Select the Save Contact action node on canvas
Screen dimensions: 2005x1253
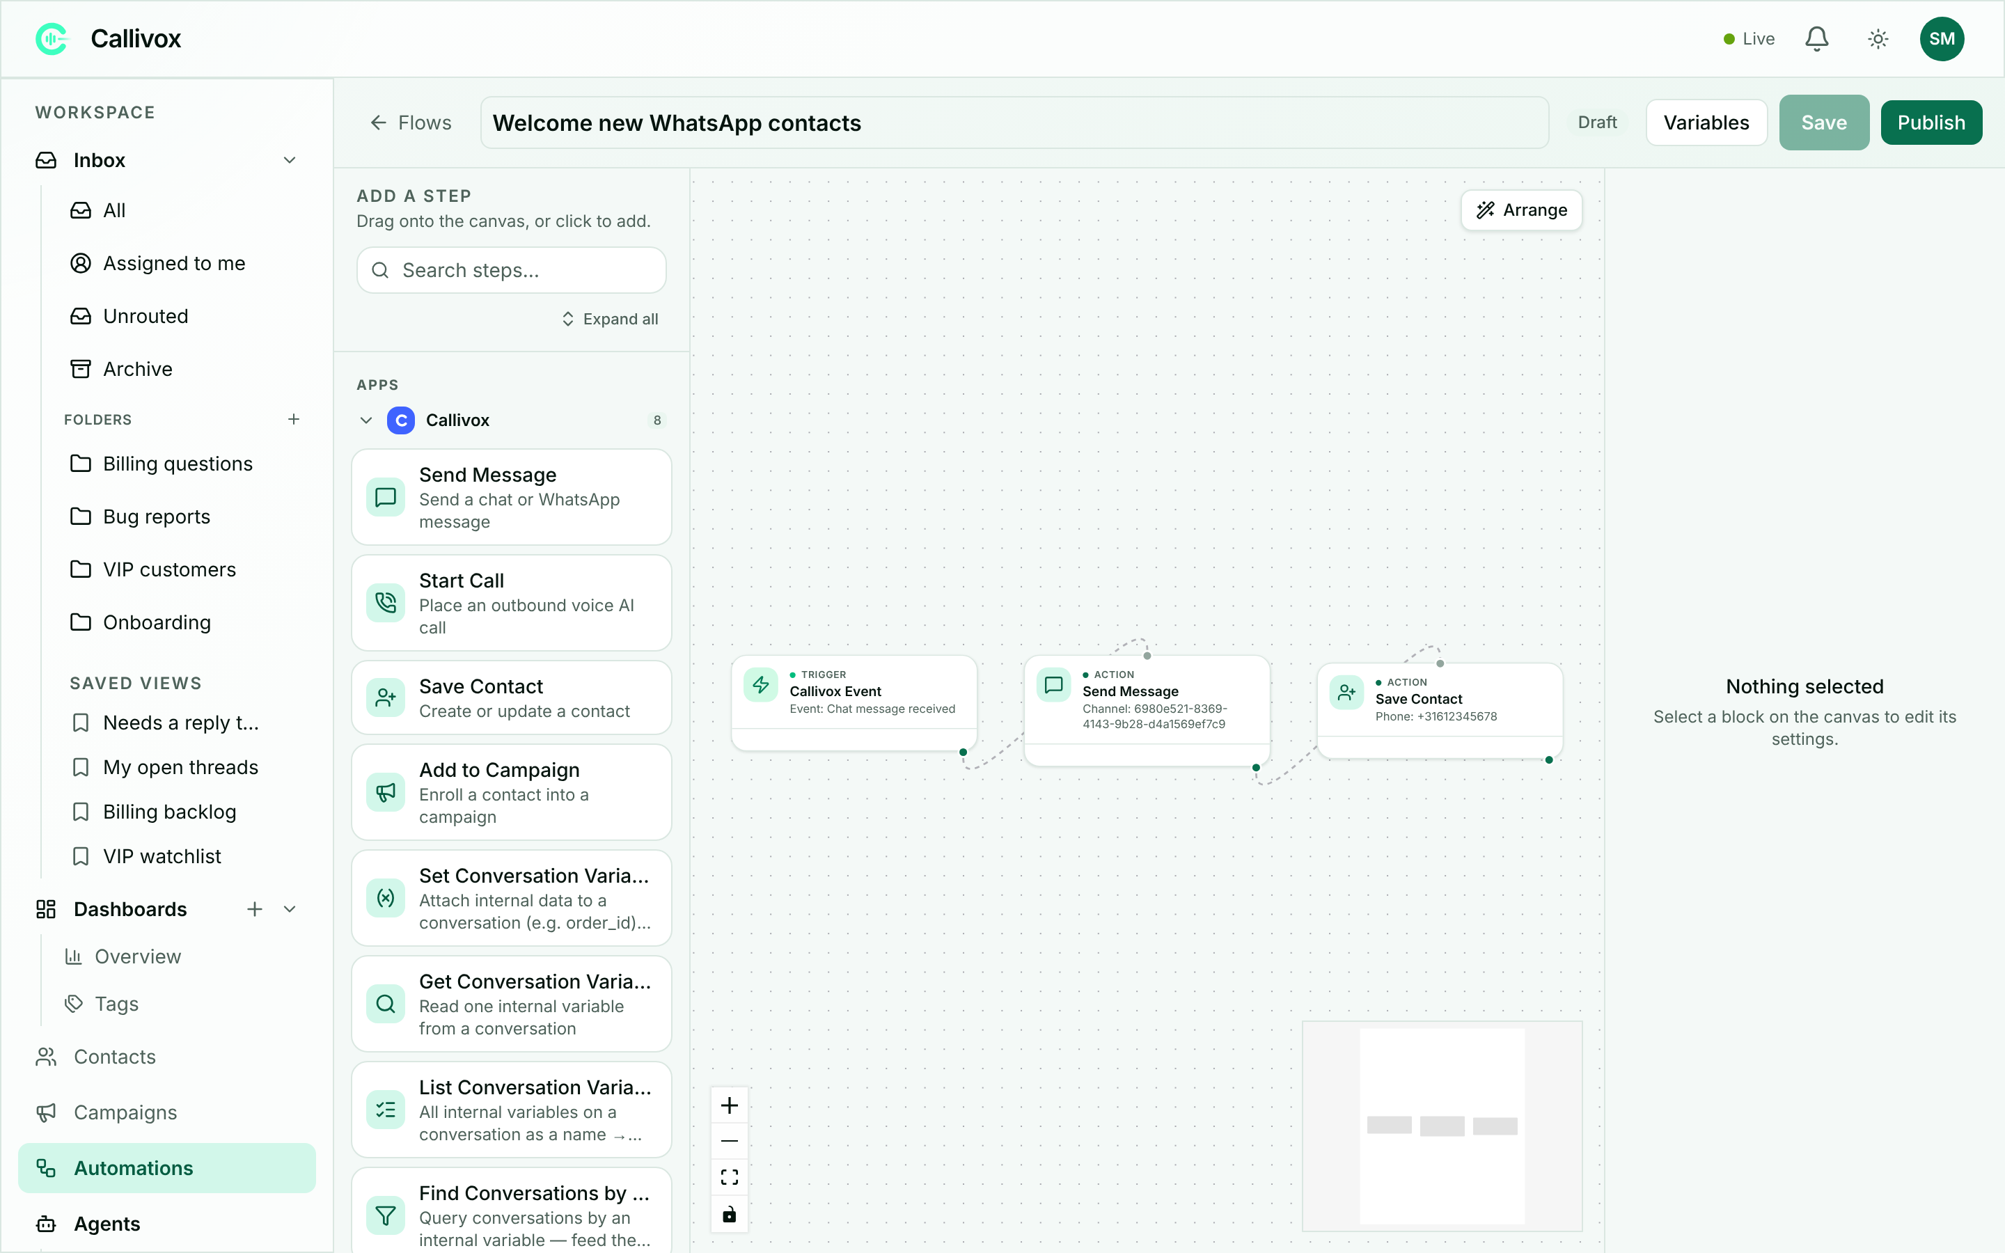point(1440,710)
